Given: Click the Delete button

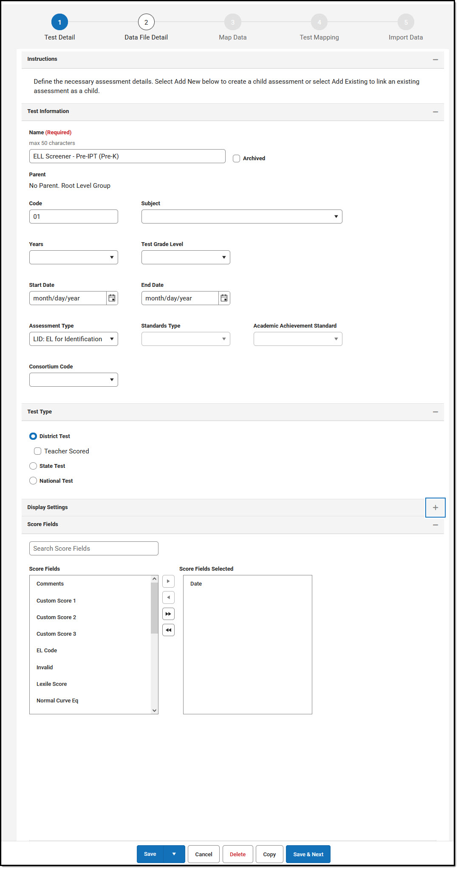Looking at the screenshot, I should click(237, 854).
